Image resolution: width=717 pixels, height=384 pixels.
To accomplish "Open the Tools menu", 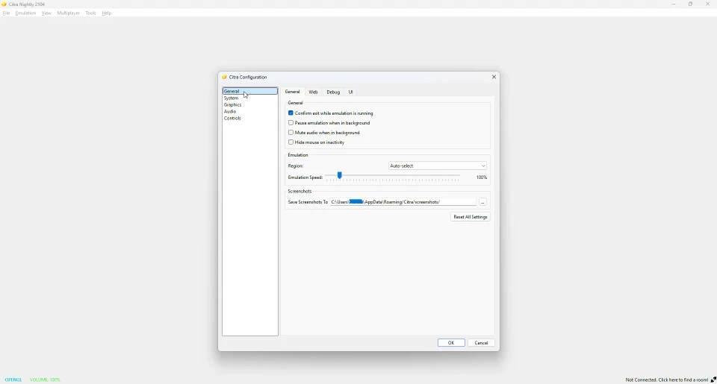I will (x=90, y=13).
